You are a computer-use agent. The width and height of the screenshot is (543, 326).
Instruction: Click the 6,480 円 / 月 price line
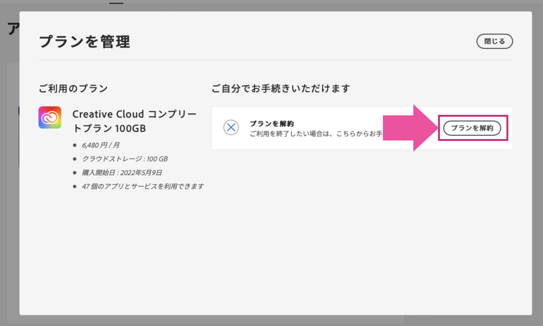click(100, 145)
